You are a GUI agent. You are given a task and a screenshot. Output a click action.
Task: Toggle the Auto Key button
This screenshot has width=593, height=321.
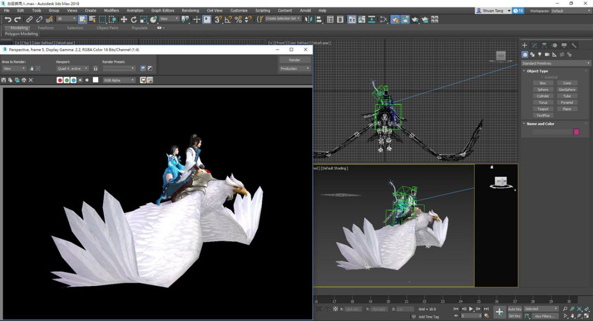[514, 309]
